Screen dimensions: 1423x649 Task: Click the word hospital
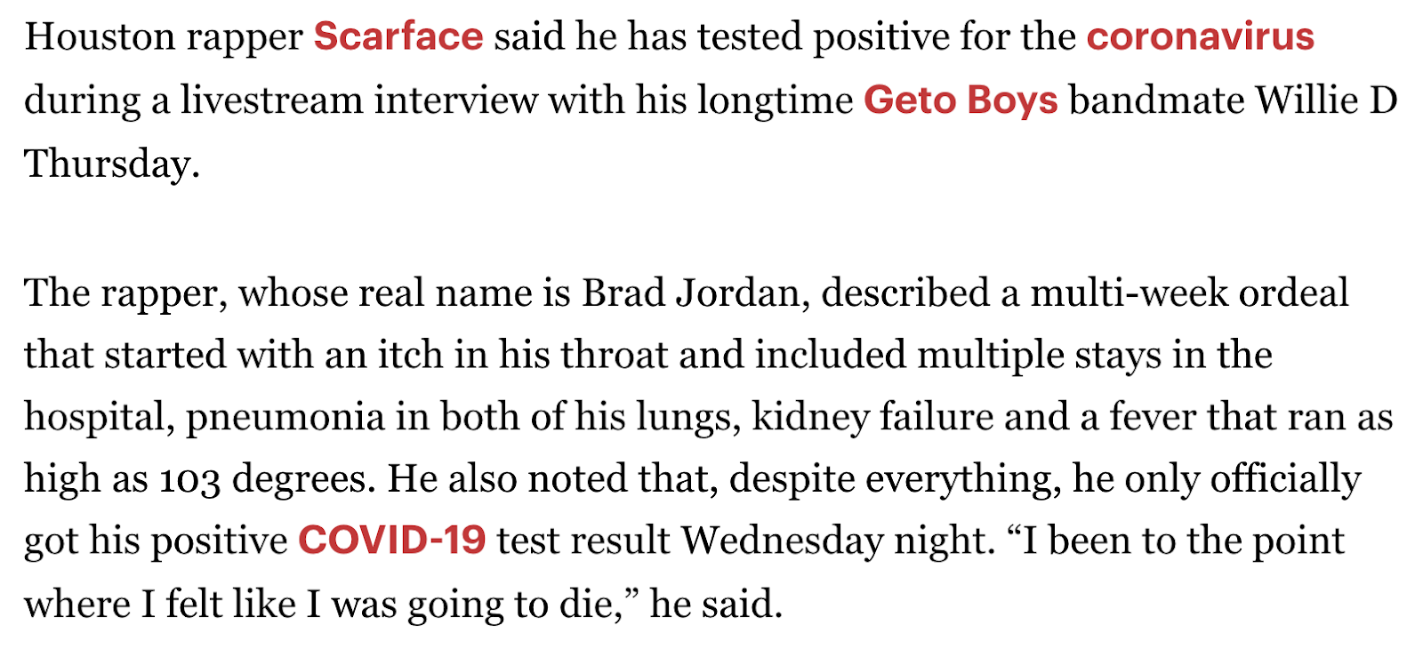98,418
